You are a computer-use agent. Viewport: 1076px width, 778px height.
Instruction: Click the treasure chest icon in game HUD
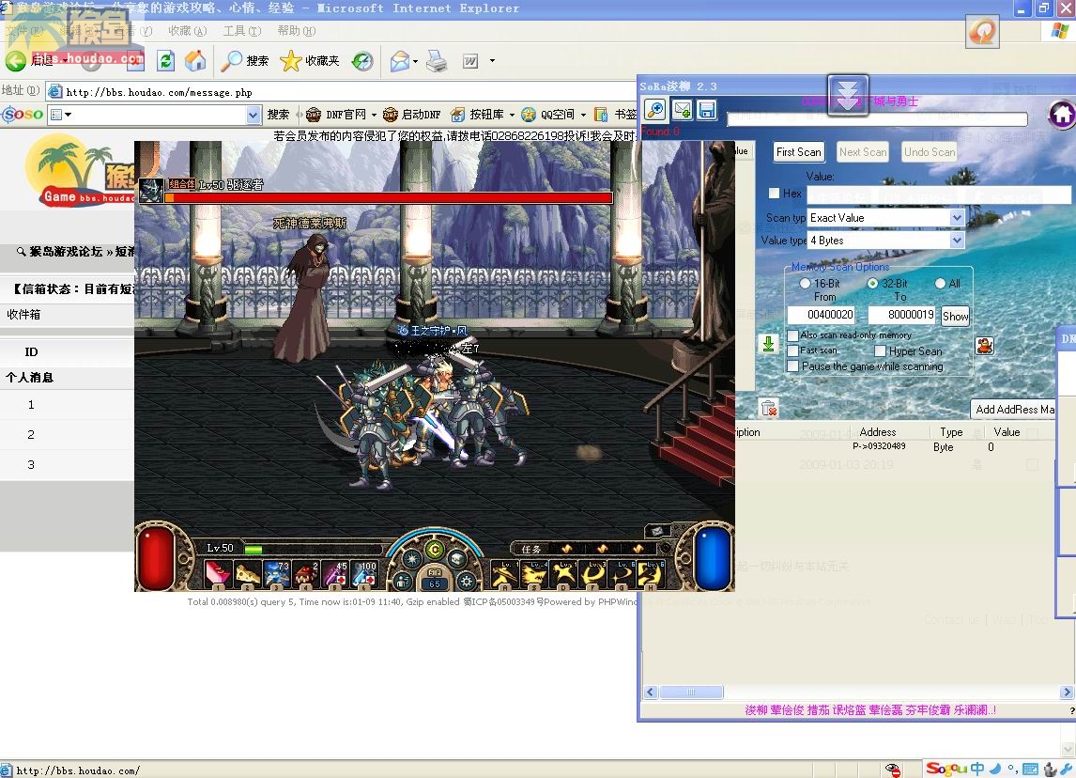tap(457, 559)
